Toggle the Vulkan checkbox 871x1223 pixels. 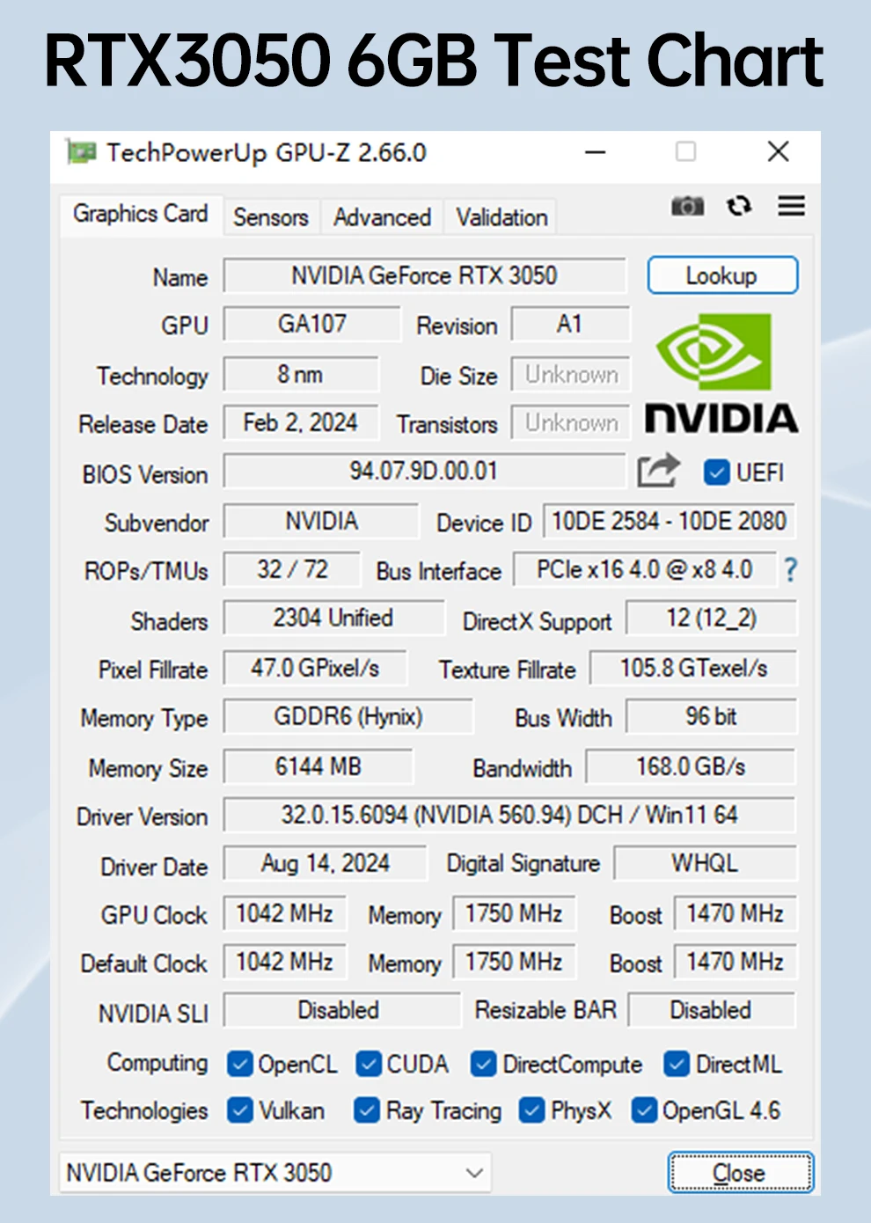coord(239,1110)
